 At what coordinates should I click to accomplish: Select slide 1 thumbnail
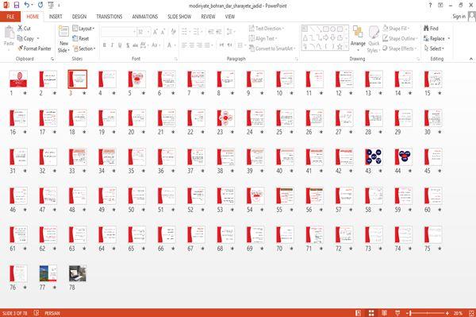pyautogui.click(x=18, y=79)
